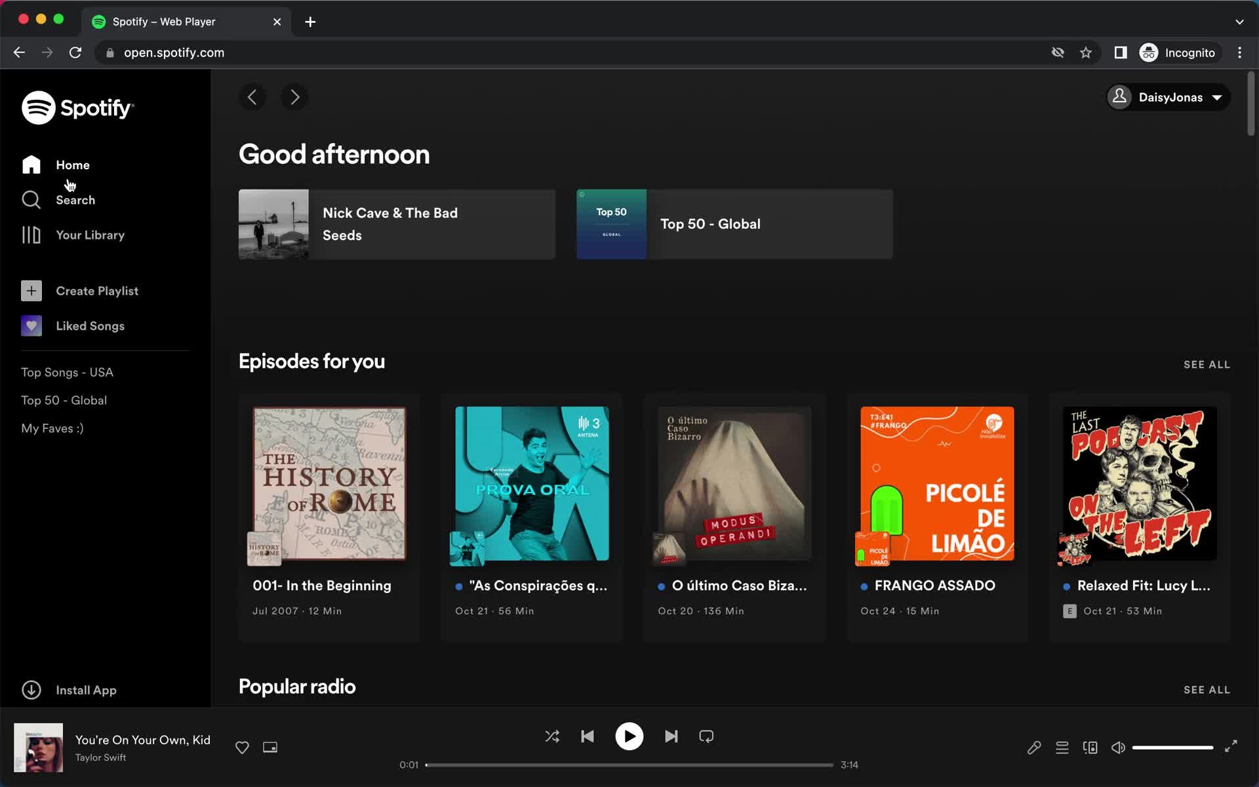This screenshot has height=787, width=1259.
Task: Toggle shuffle playback mode
Action: click(552, 737)
